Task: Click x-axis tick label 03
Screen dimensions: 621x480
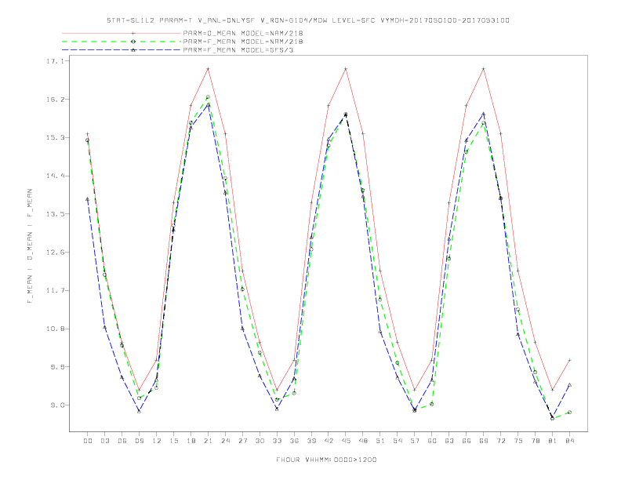Action: pos(104,441)
